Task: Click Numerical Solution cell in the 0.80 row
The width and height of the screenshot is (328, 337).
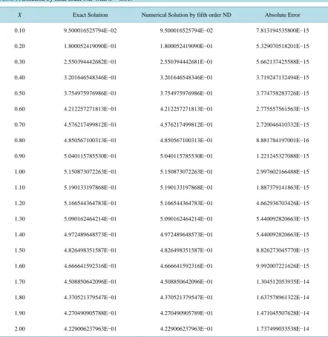Action: pyautogui.click(x=186, y=141)
